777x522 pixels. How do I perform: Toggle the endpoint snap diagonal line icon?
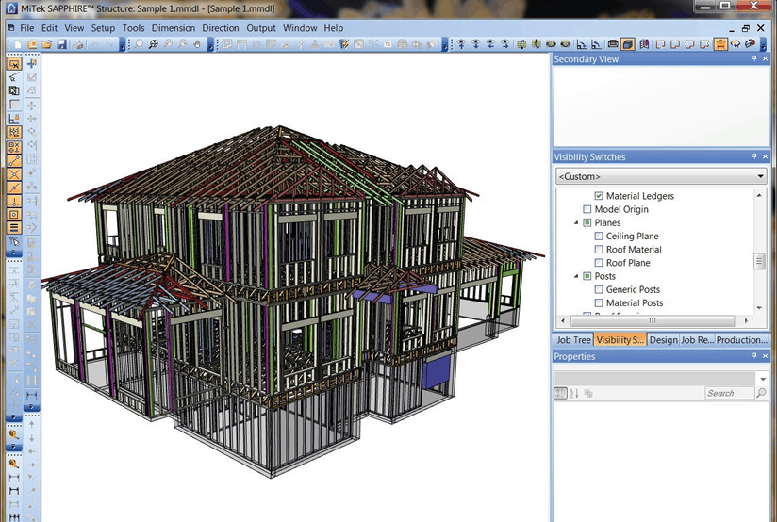pyautogui.click(x=14, y=160)
